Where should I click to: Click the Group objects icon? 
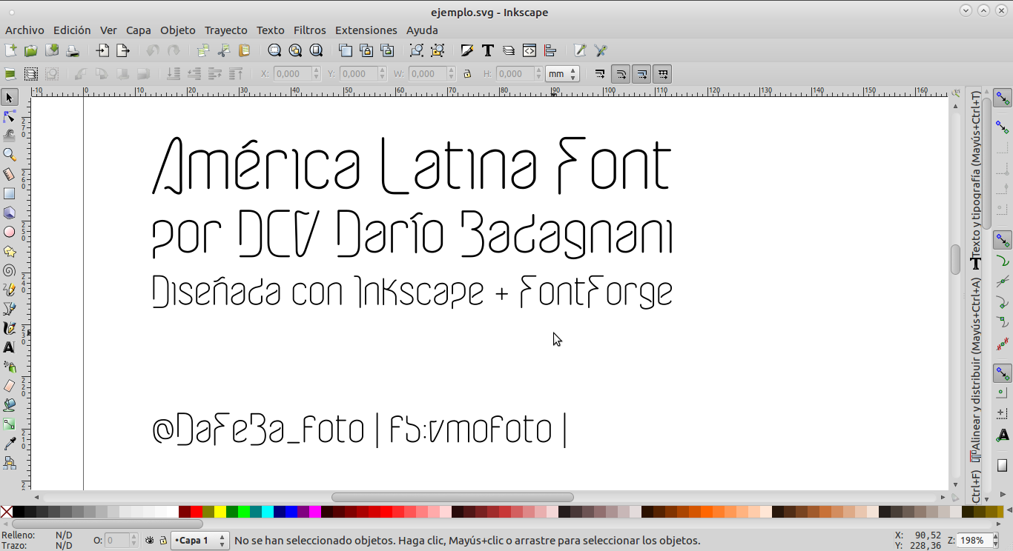(417, 50)
